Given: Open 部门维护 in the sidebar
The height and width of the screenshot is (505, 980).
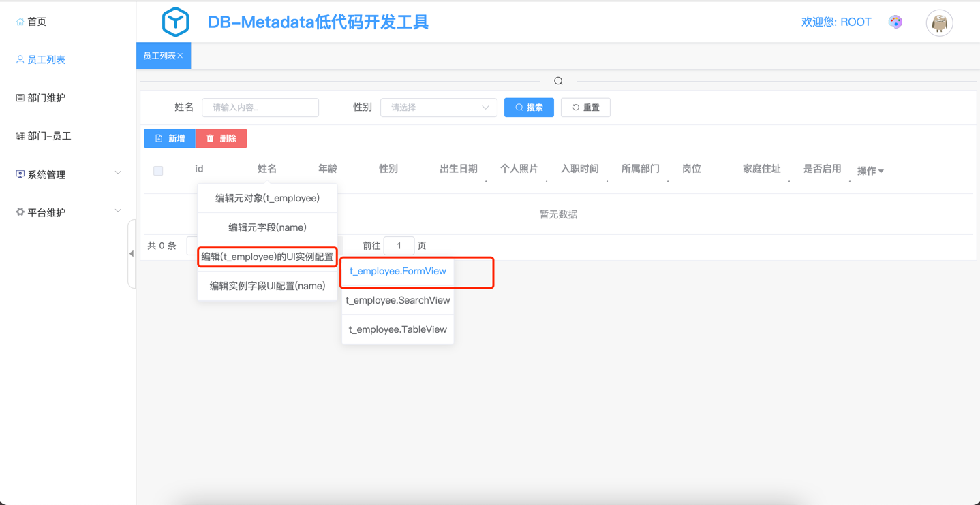Looking at the screenshot, I should 46,98.
